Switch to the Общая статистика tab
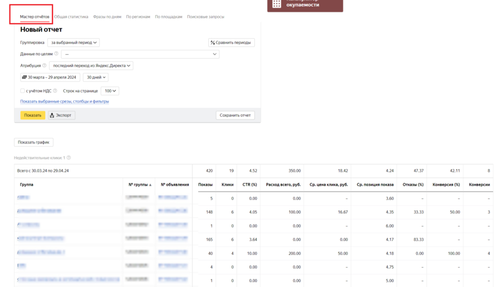This screenshot has width=496, height=287. click(71, 17)
